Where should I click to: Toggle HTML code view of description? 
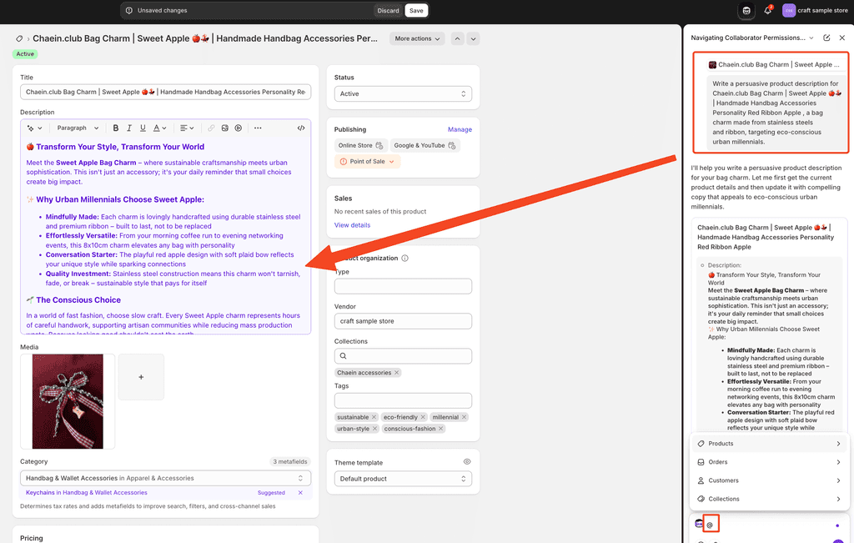300,128
